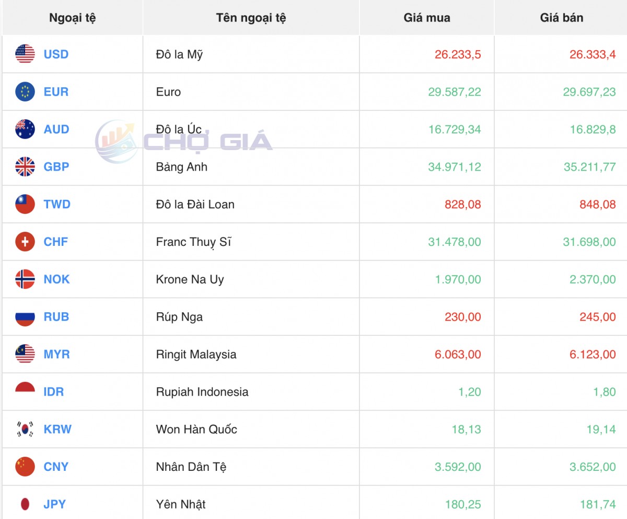
Task: Click the Japan flag icon
Action: click(x=25, y=504)
